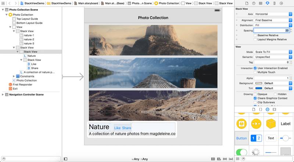The width and height of the screenshot is (294, 162).
Task: Uncheck Clears Graphics Context
Action: [x=255, y=98]
